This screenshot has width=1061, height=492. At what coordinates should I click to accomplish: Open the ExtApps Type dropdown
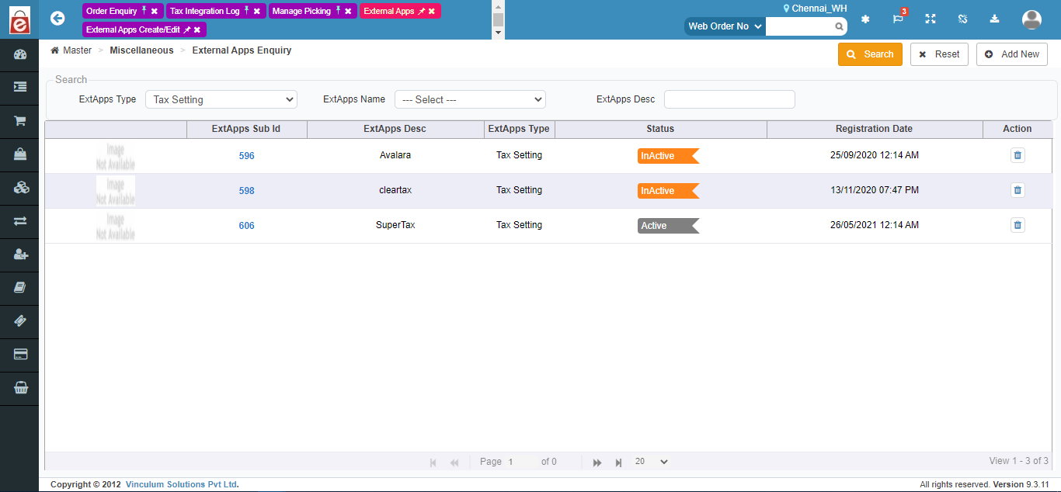[221, 99]
